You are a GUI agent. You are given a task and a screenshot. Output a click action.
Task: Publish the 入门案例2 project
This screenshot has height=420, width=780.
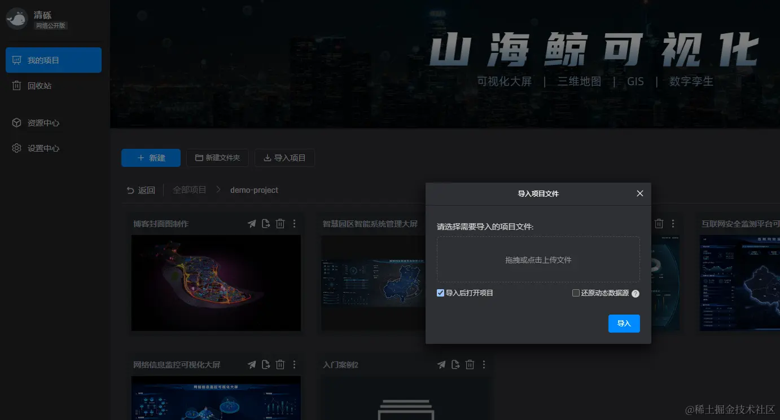tap(441, 365)
